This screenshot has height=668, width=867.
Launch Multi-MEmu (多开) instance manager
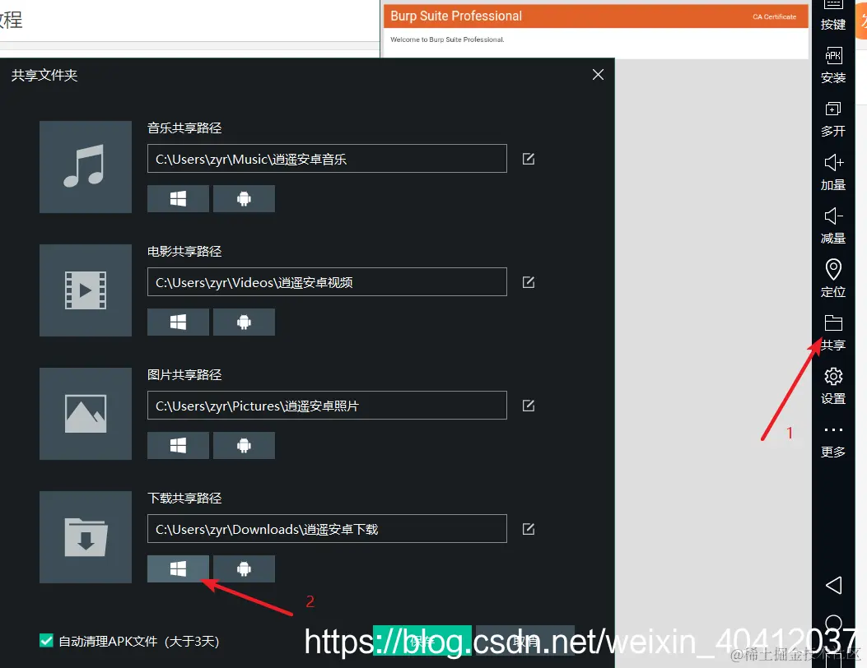(833, 118)
